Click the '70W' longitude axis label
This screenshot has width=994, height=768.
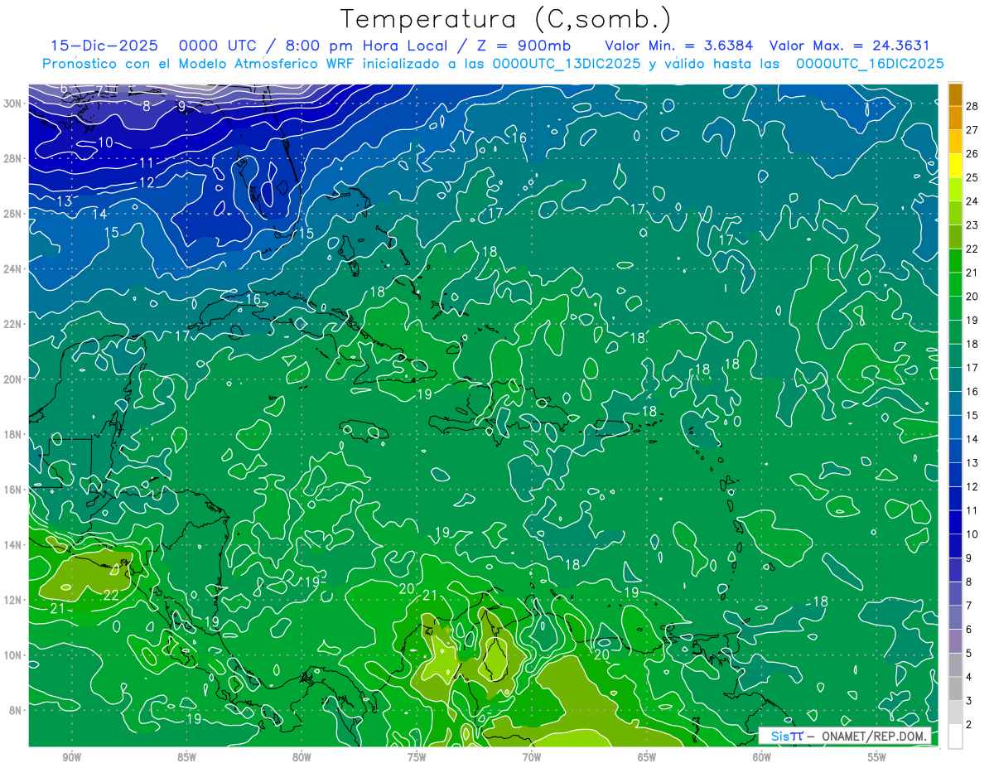(x=532, y=758)
